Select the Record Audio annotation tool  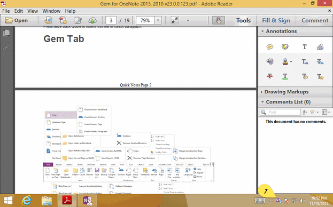(270, 62)
